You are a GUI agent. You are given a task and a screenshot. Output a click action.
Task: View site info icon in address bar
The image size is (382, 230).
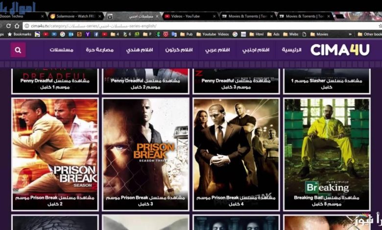(x=27, y=26)
